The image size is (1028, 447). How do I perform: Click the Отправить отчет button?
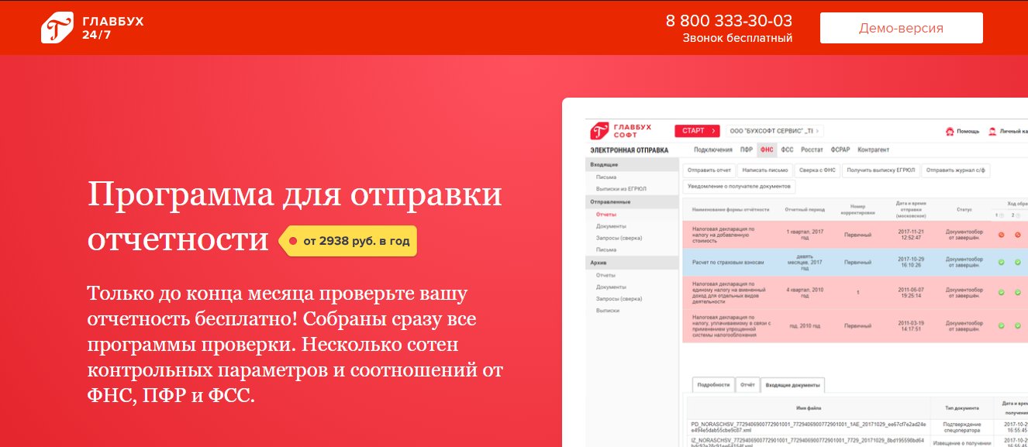pyautogui.click(x=709, y=170)
